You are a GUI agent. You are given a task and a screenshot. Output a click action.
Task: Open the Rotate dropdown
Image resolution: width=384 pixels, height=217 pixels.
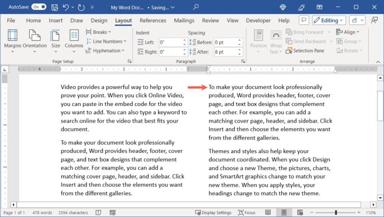pyautogui.click(x=349, y=51)
